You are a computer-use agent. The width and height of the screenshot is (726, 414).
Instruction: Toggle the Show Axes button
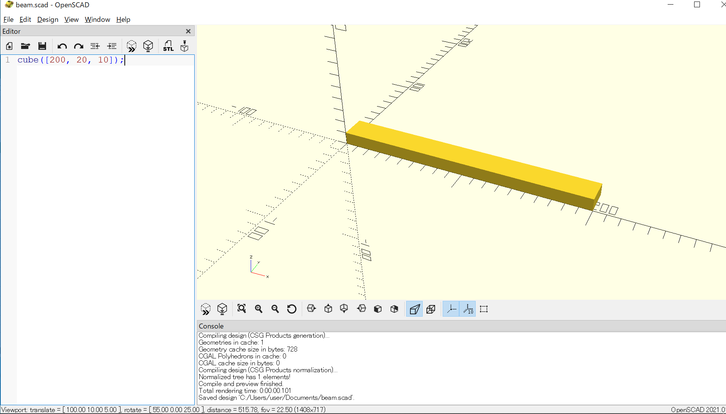[x=451, y=309]
